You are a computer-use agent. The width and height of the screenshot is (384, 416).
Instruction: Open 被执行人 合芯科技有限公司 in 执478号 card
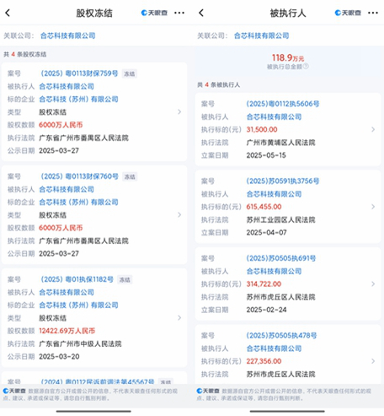(x=274, y=348)
